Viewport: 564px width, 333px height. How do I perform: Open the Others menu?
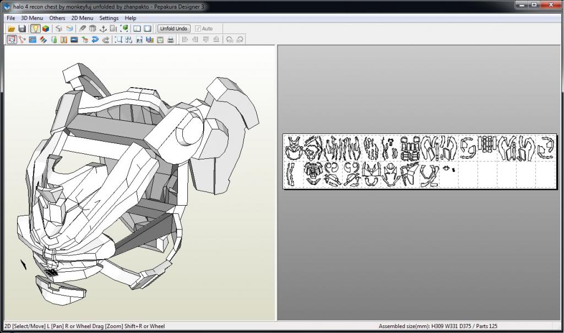point(57,18)
